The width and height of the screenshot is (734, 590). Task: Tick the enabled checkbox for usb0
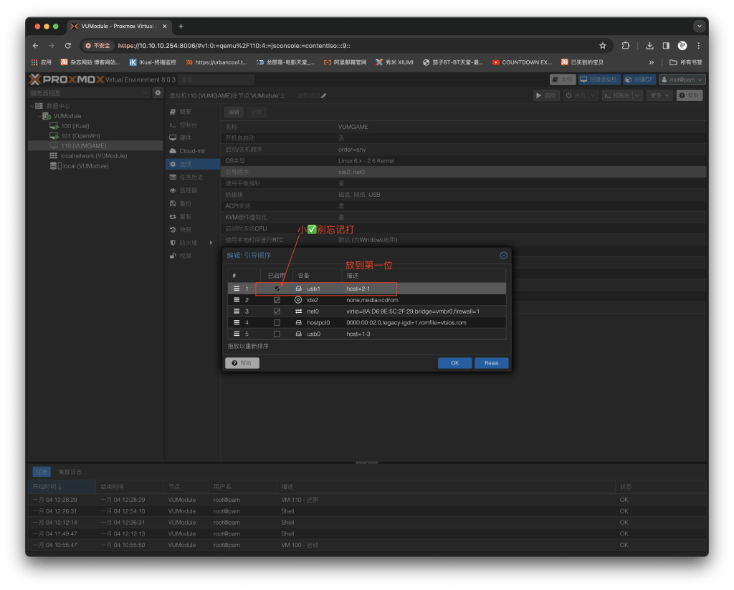click(277, 334)
